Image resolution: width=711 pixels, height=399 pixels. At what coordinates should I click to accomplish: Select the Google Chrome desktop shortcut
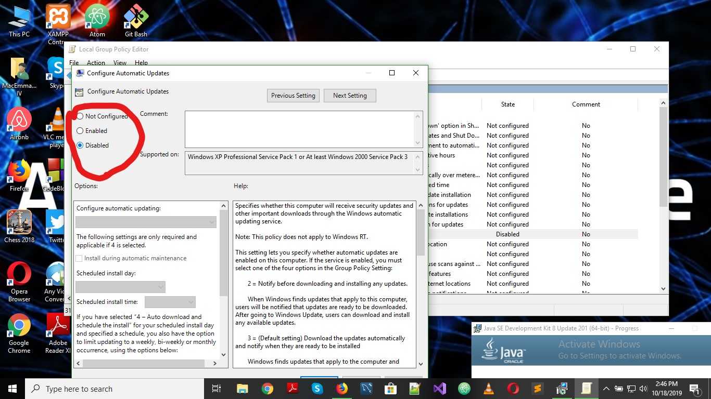(x=19, y=333)
